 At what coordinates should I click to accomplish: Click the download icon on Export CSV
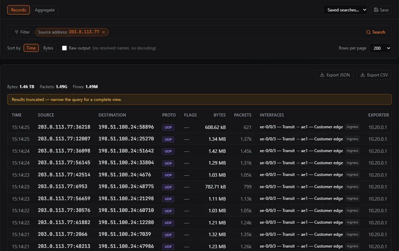tap(363, 75)
